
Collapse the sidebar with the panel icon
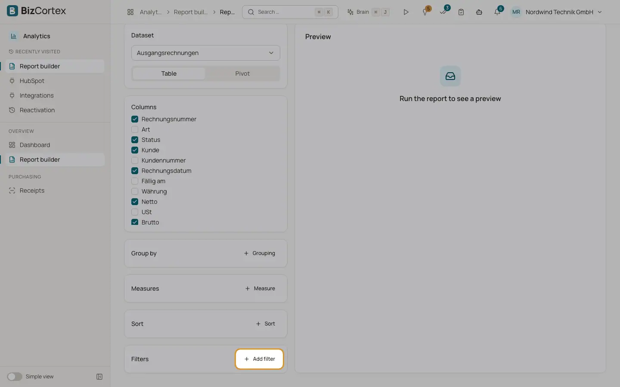coord(99,377)
